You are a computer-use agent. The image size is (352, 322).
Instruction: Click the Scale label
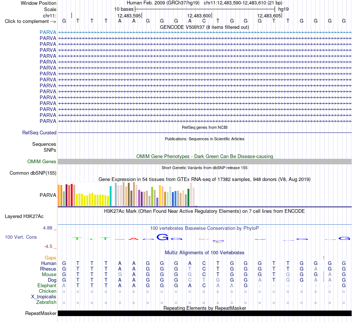(50, 9)
